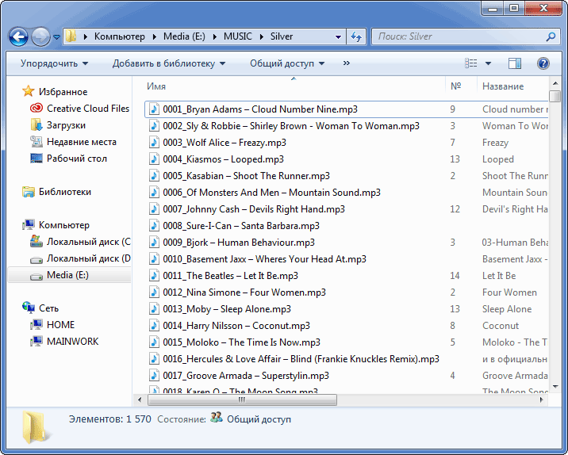Image resolution: width=568 pixels, height=455 pixels.
Task: Click the change view icon in toolbar
Action: point(471,63)
